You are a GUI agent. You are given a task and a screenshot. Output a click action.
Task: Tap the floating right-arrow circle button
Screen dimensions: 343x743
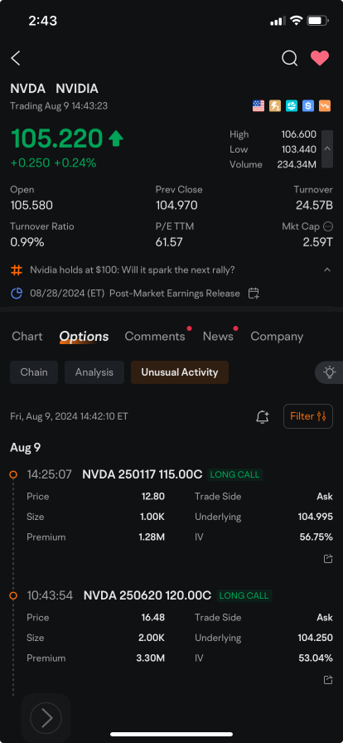(46, 718)
